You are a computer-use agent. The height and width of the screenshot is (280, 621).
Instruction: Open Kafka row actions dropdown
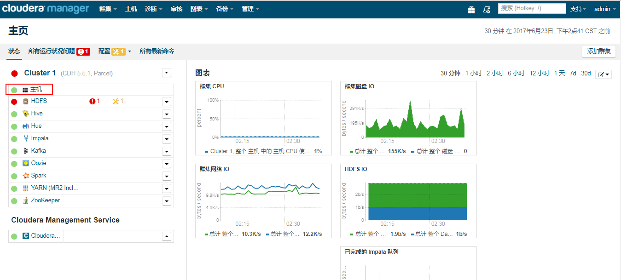pos(167,151)
